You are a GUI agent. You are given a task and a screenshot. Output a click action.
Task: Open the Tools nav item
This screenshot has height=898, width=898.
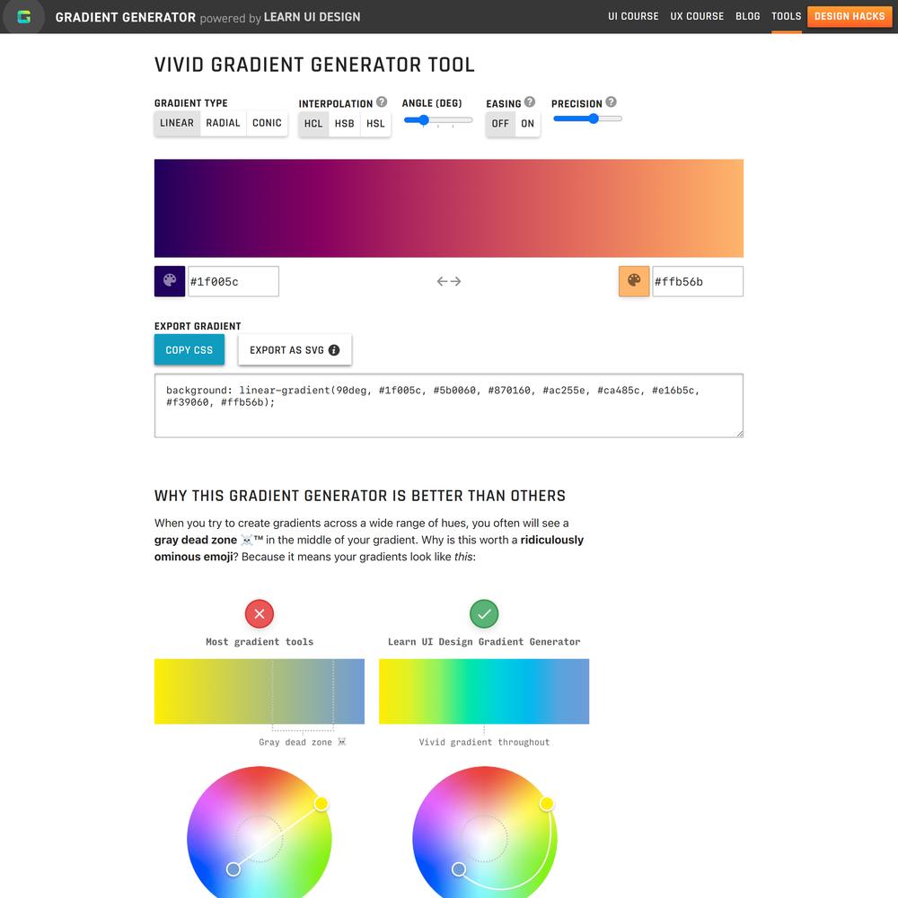[787, 16]
